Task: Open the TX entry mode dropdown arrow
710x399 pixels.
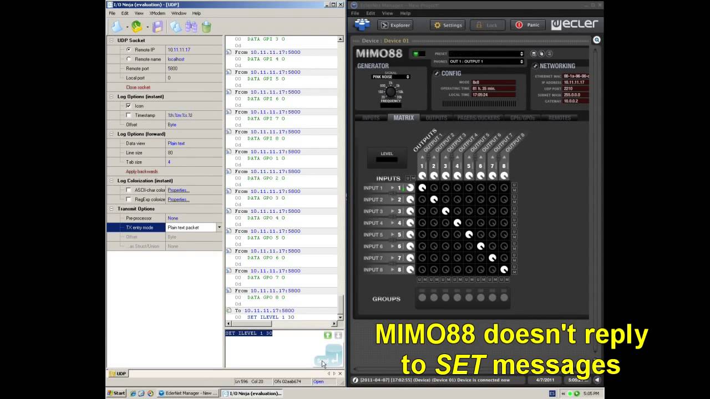Action: point(219,228)
